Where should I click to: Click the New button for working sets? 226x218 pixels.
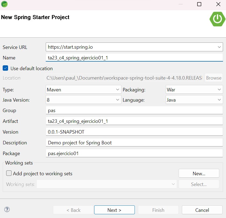coord(199,173)
